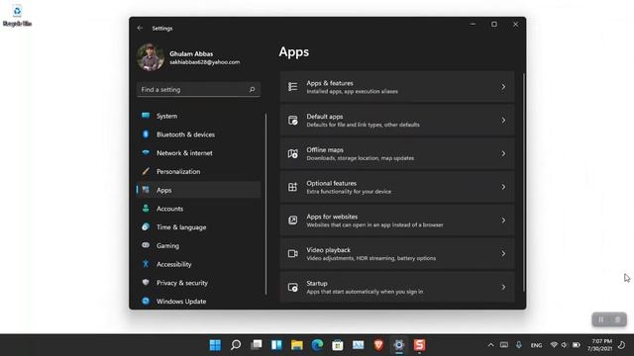This screenshot has width=634, height=356.
Task: Click the touch keyboard tray icon
Action: 504,345
